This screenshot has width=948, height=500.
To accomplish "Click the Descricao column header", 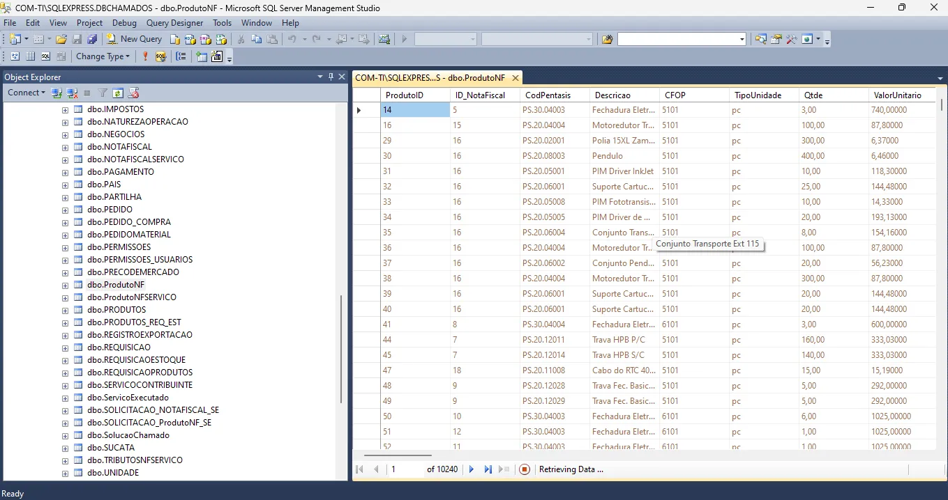I will (x=624, y=95).
